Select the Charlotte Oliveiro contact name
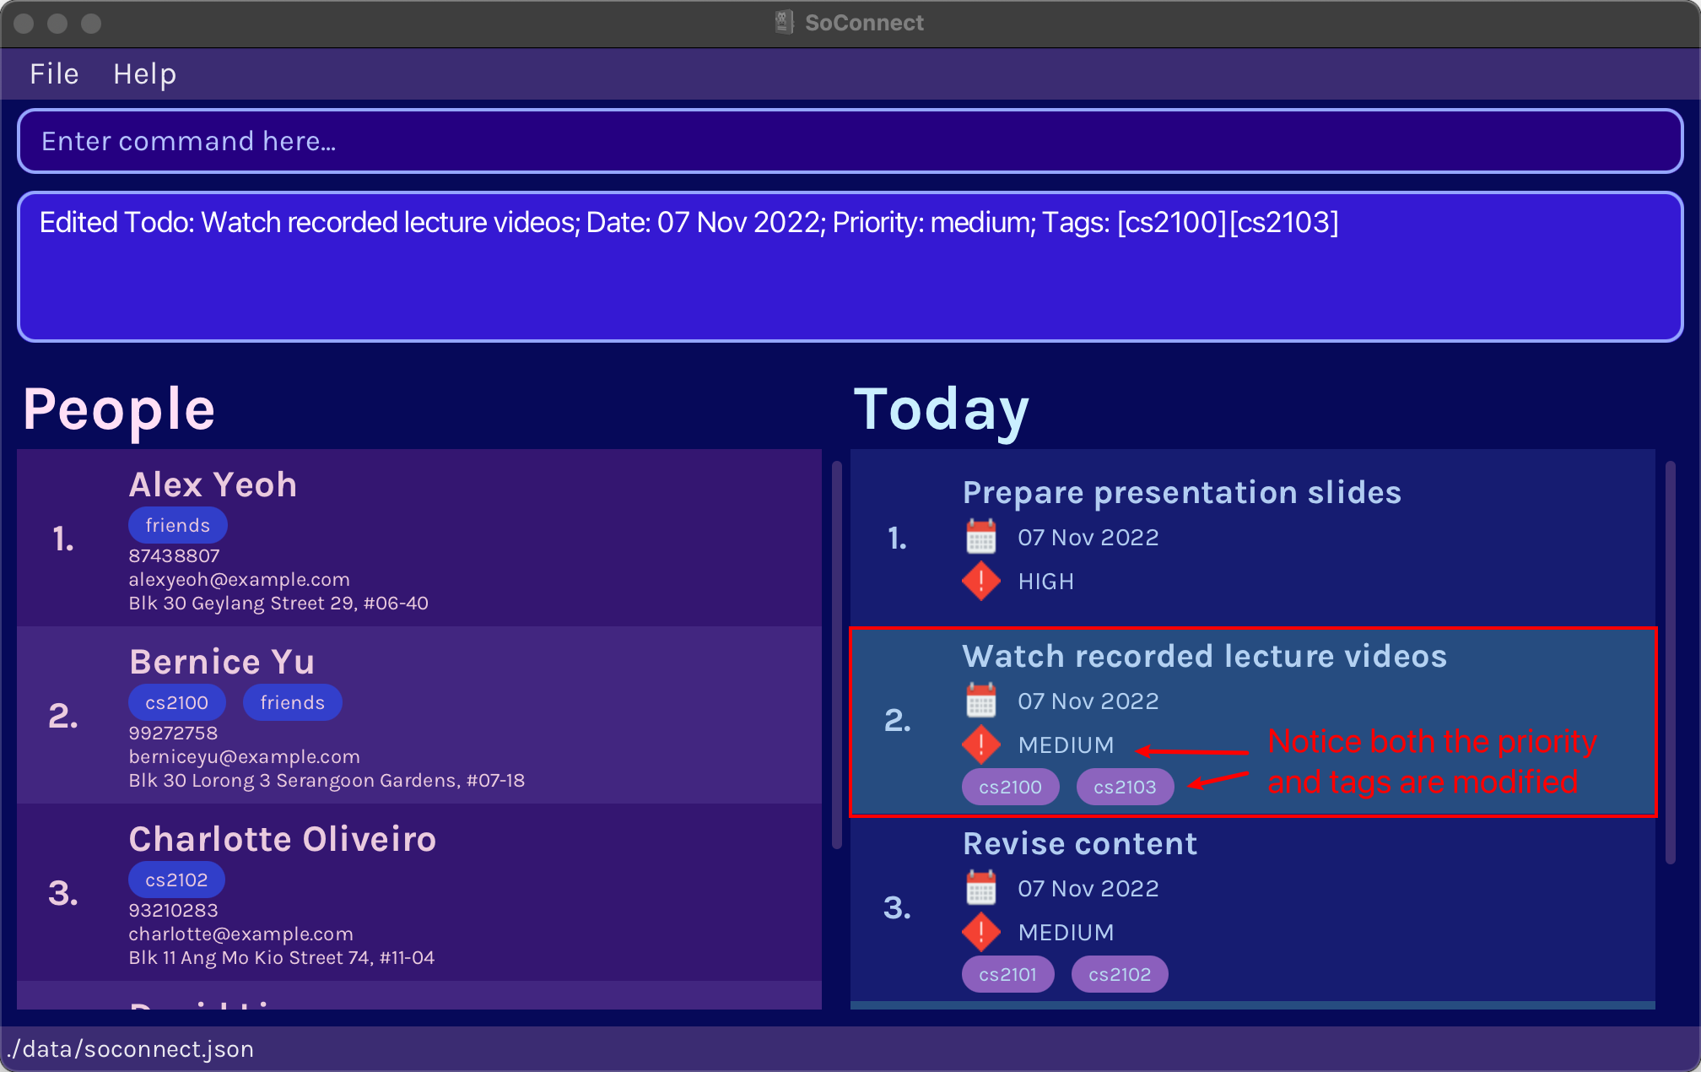The height and width of the screenshot is (1072, 1701). [283, 839]
